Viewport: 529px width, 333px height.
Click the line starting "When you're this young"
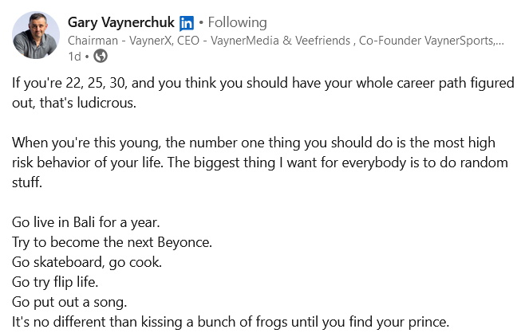pyautogui.click(x=254, y=143)
